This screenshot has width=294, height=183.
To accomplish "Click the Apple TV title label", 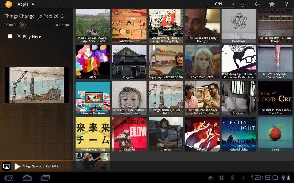I will [26, 4].
